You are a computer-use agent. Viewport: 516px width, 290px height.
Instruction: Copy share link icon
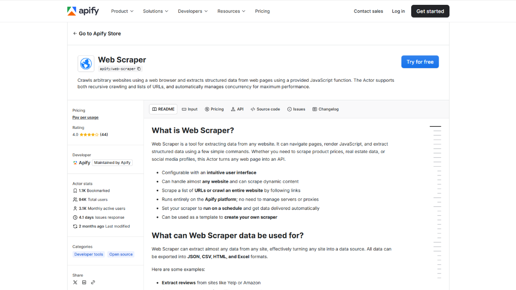(93, 282)
